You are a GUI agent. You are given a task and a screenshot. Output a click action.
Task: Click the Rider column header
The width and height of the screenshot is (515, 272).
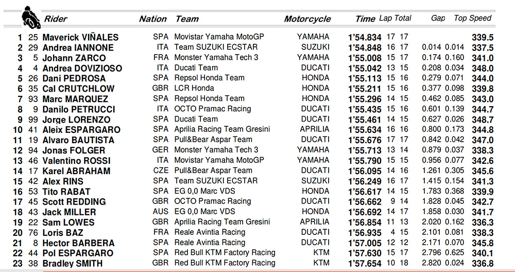pyautogui.click(x=56, y=19)
